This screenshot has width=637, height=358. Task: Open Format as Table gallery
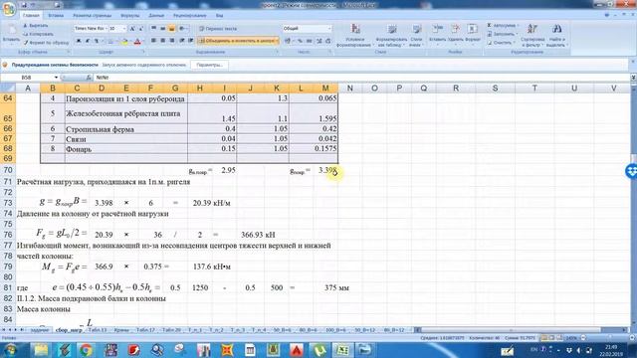(x=391, y=35)
